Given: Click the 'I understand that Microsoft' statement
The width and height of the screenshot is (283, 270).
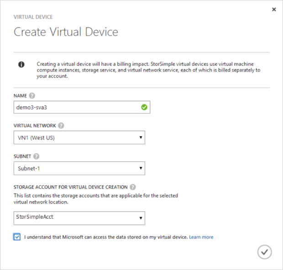Looking at the screenshot, I should [106, 237].
